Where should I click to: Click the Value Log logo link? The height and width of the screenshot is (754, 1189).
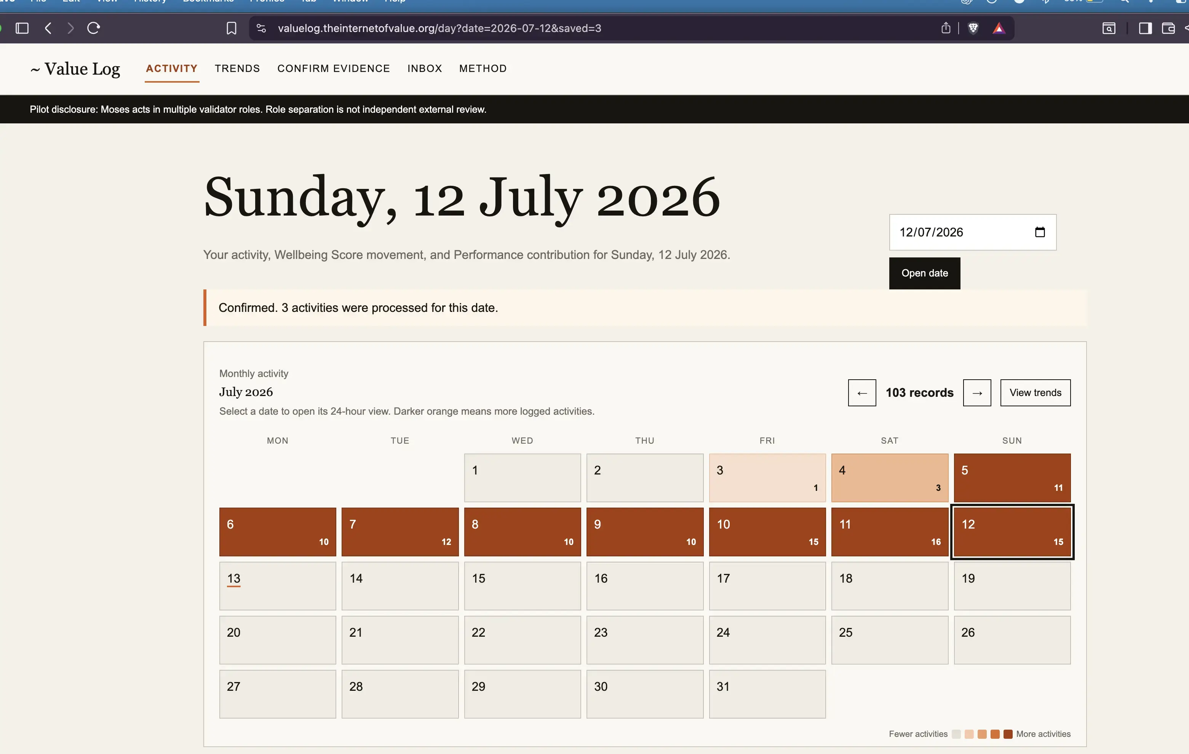(x=75, y=69)
